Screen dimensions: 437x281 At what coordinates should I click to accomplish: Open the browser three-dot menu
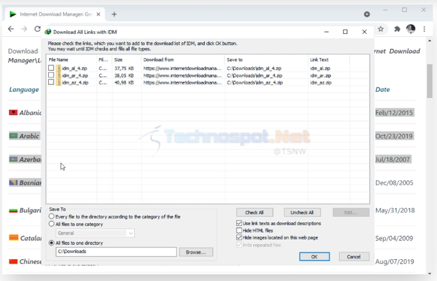[x=424, y=29]
